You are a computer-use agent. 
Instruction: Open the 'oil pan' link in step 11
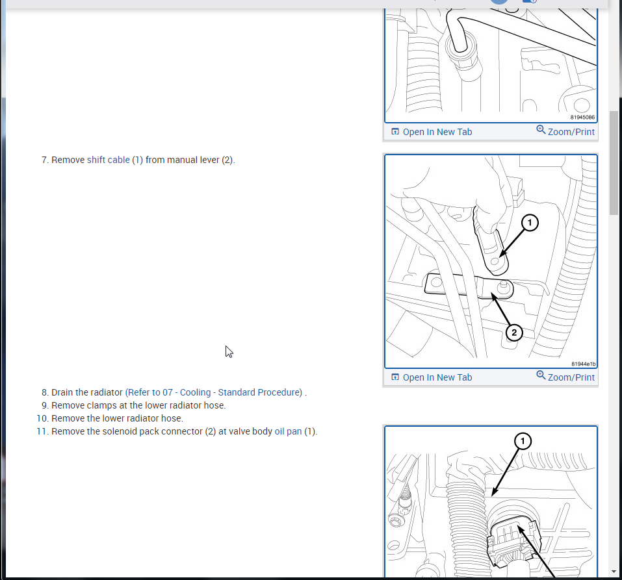pos(288,431)
